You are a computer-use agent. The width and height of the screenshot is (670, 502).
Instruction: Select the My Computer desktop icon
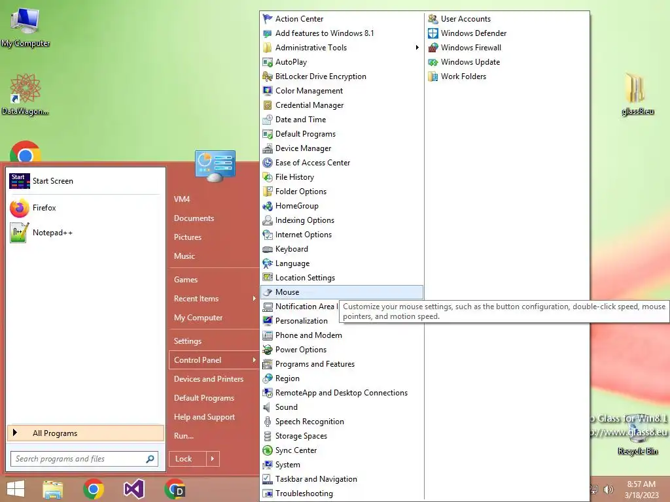click(26, 27)
